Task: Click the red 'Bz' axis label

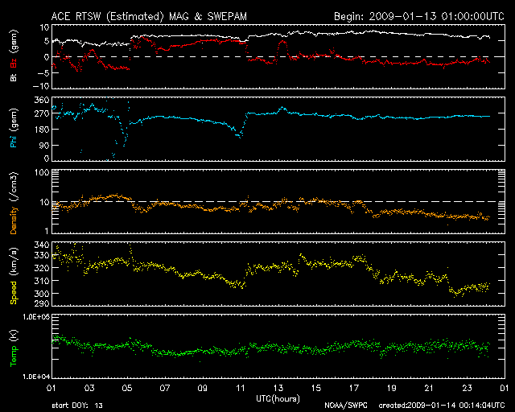Action: pyautogui.click(x=14, y=63)
